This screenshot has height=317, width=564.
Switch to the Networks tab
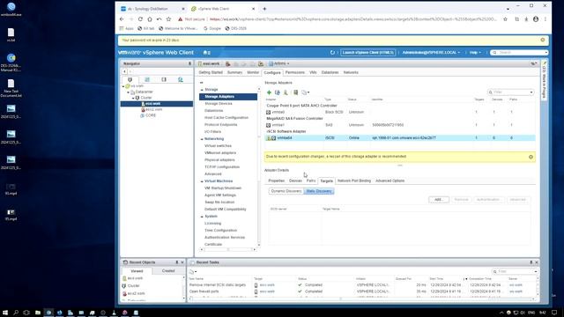point(351,72)
